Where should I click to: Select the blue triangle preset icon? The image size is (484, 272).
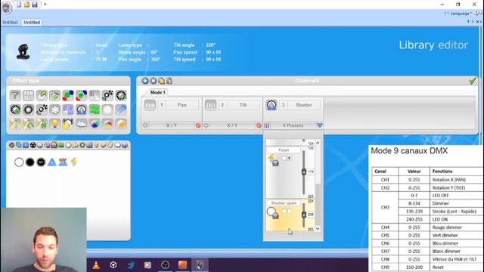click(52, 162)
